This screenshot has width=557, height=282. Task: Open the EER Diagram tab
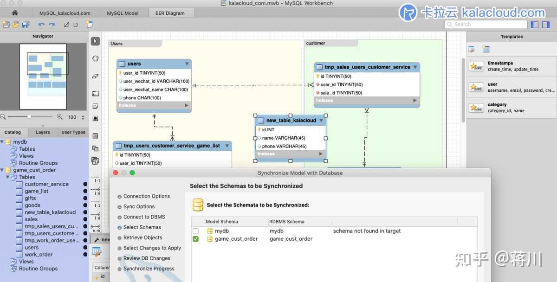point(169,13)
